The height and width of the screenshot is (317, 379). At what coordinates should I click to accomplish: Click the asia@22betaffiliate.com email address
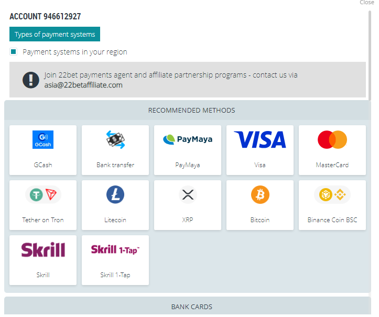[x=83, y=85]
